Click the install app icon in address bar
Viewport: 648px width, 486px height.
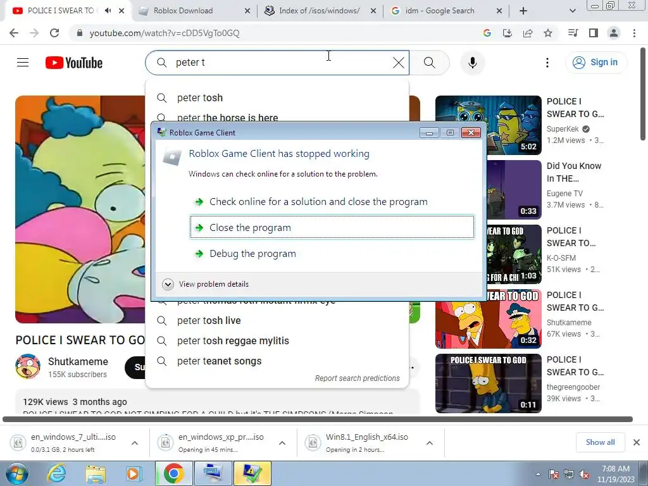pos(508,33)
